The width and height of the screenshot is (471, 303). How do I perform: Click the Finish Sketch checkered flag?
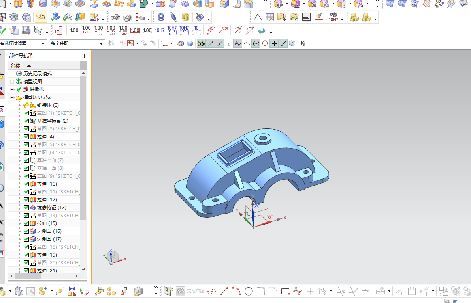coord(181,291)
